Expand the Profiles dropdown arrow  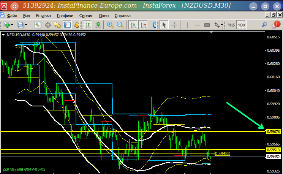(x=26, y=25)
